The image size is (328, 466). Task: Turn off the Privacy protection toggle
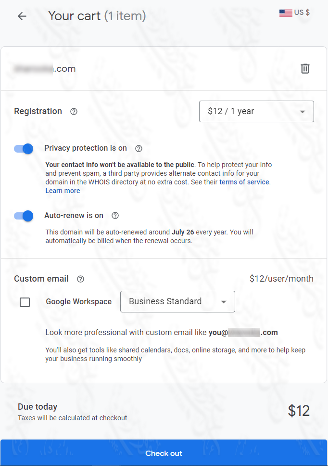click(x=24, y=149)
